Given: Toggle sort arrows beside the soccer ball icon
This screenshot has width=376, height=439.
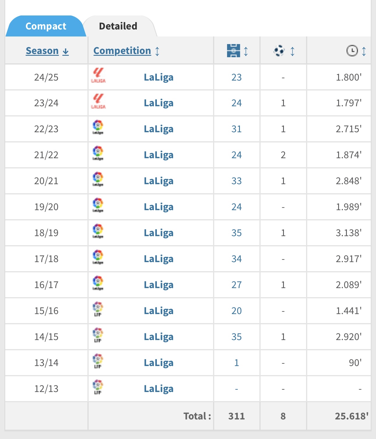Looking at the screenshot, I should click(293, 51).
